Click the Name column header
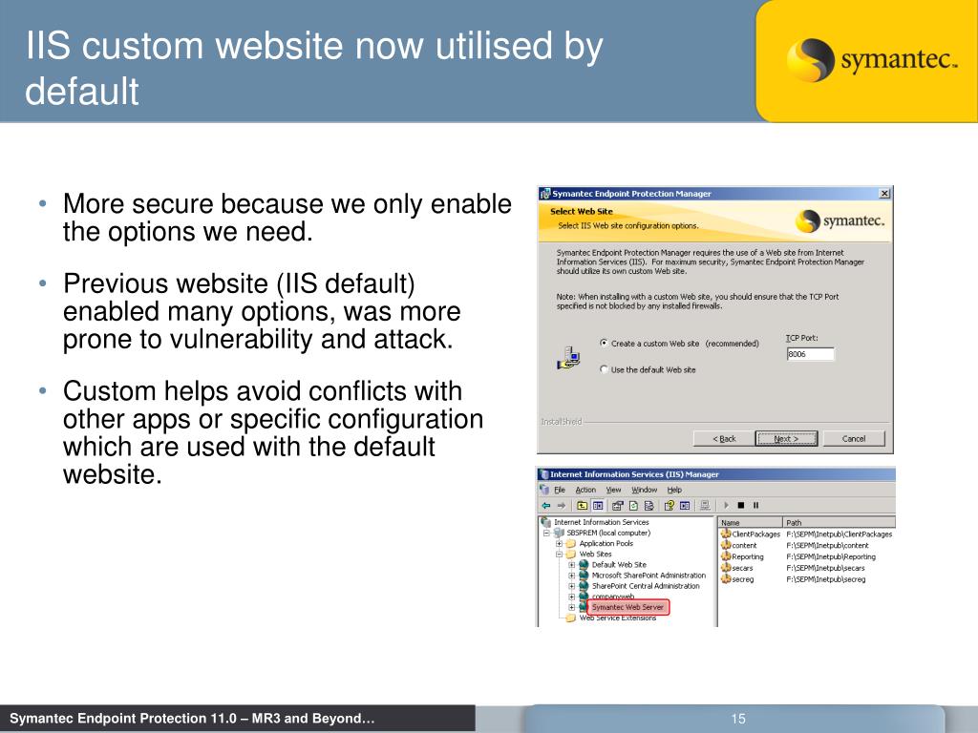Viewport: 978px width, 733px height. [750, 522]
